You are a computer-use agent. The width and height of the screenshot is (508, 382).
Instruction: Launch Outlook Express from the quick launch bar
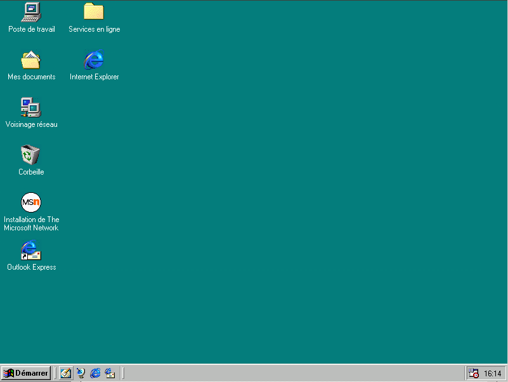coord(111,373)
